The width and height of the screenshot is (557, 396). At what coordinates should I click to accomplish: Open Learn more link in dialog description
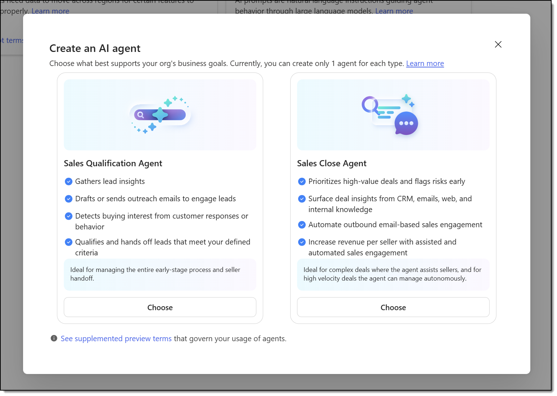click(x=425, y=63)
